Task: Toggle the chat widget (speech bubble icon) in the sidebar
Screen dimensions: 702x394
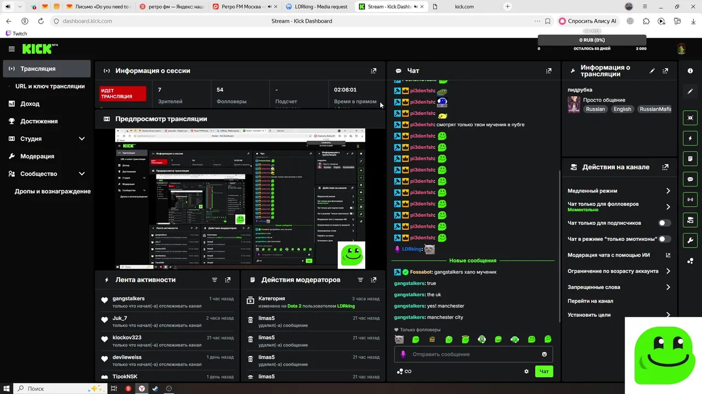Action: [x=690, y=179]
